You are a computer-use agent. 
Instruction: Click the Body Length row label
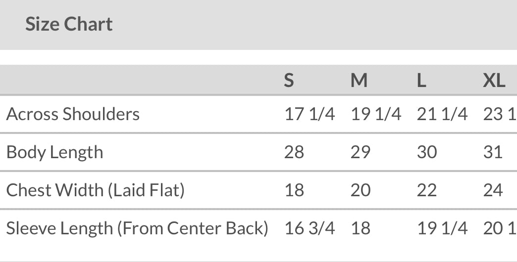pyautogui.click(x=54, y=152)
